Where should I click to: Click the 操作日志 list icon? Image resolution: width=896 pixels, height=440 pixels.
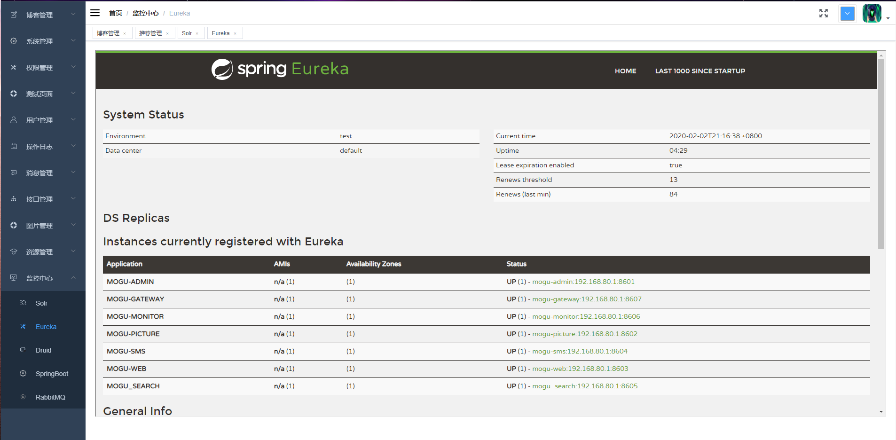click(14, 146)
